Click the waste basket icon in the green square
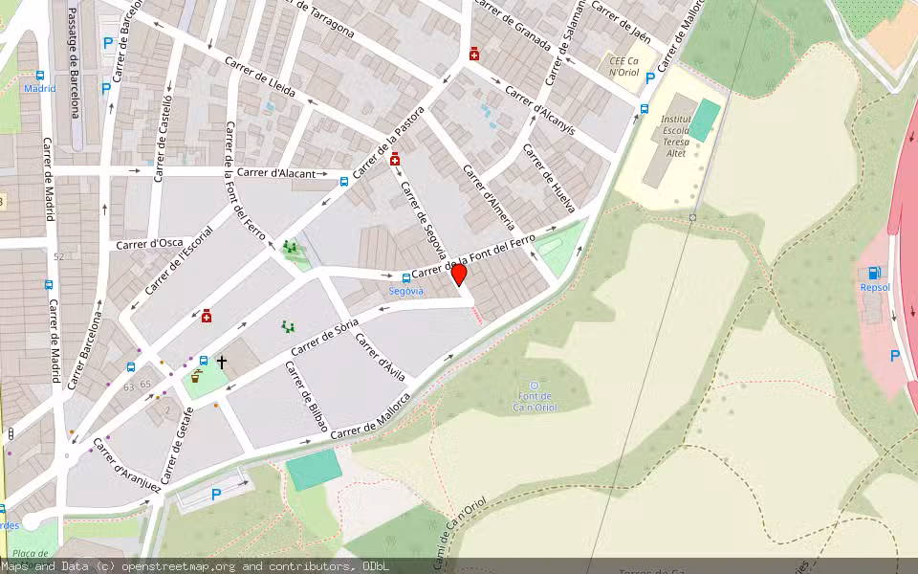The width and height of the screenshot is (918, 574). pyautogui.click(x=194, y=378)
